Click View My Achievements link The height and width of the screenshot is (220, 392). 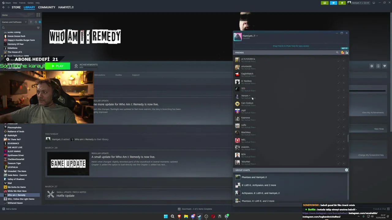tap(373, 112)
